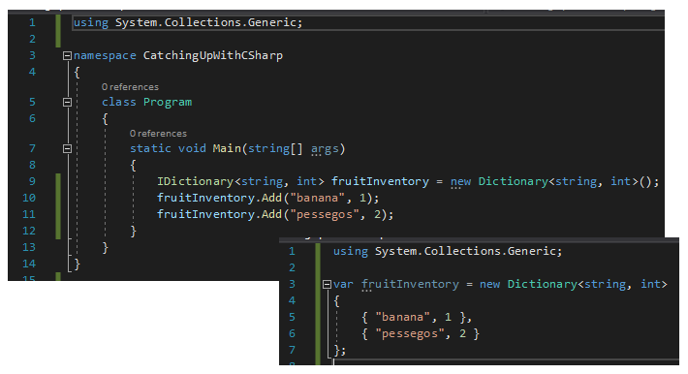Click 'Dictionary' type on line 9
688x374 pixels.
[513, 181]
